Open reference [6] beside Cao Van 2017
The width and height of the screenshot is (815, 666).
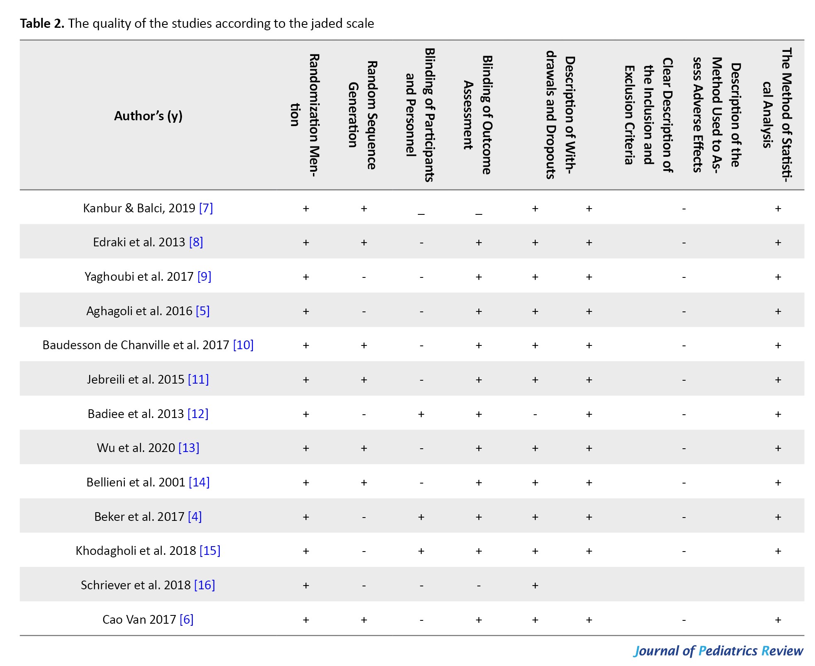(x=187, y=619)
